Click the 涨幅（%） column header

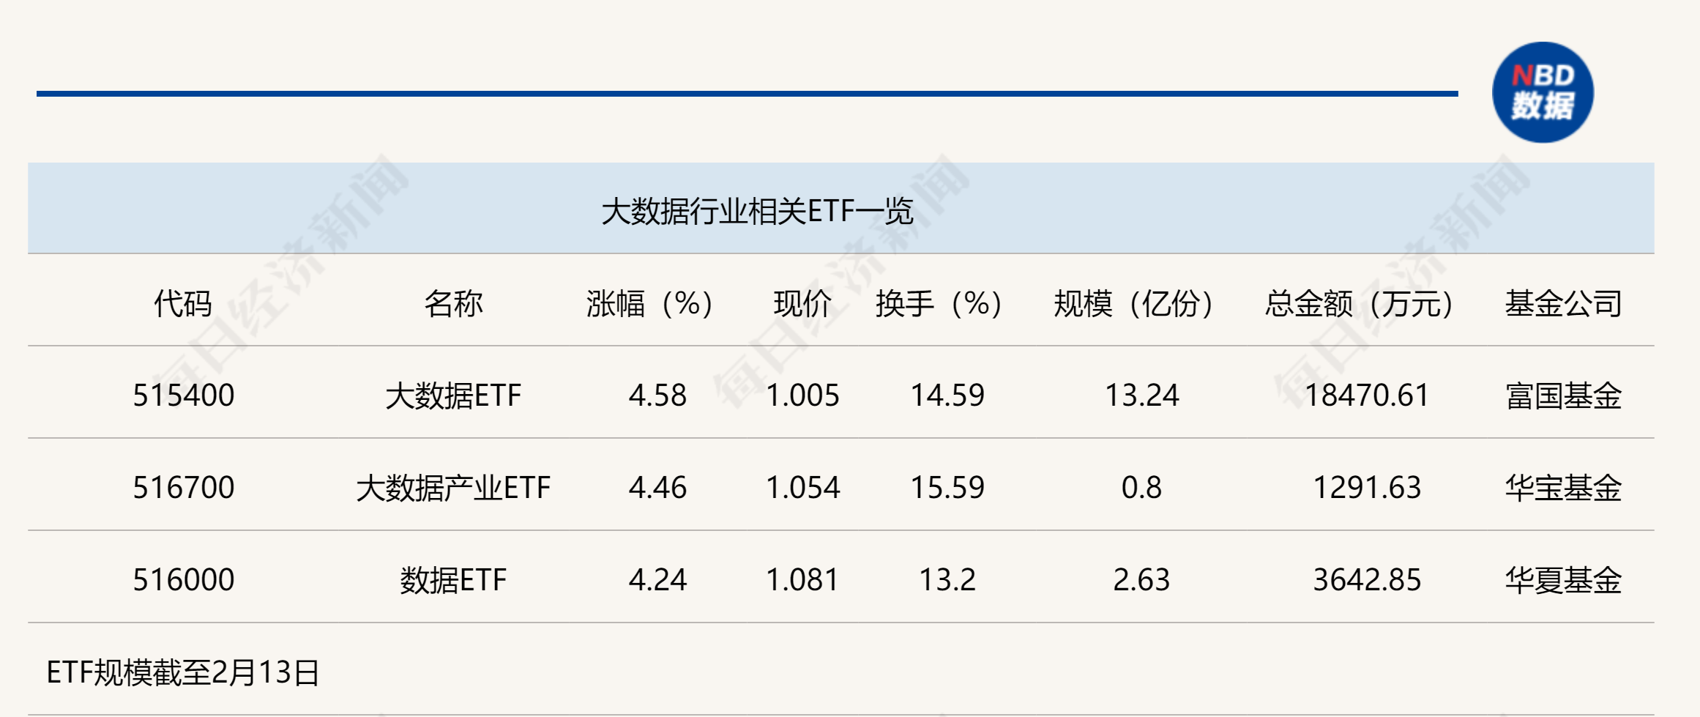pyautogui.click(x=649, y=303)
